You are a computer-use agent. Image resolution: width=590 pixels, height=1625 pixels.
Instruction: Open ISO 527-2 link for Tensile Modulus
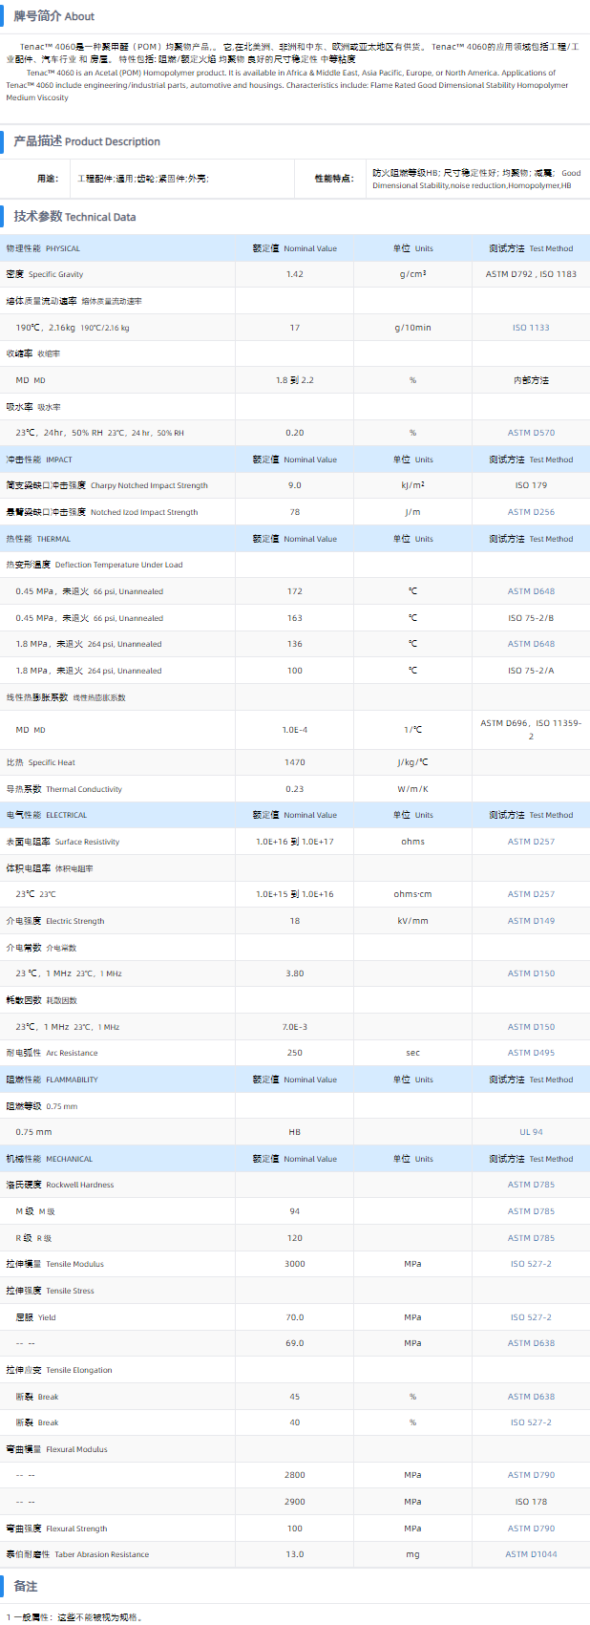point(531,1264)
